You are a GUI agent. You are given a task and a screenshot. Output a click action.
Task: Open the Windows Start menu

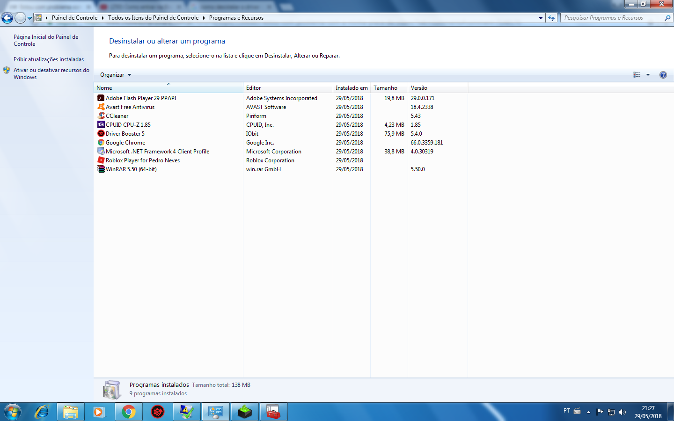pyautogui.click(x=13, y=412)
